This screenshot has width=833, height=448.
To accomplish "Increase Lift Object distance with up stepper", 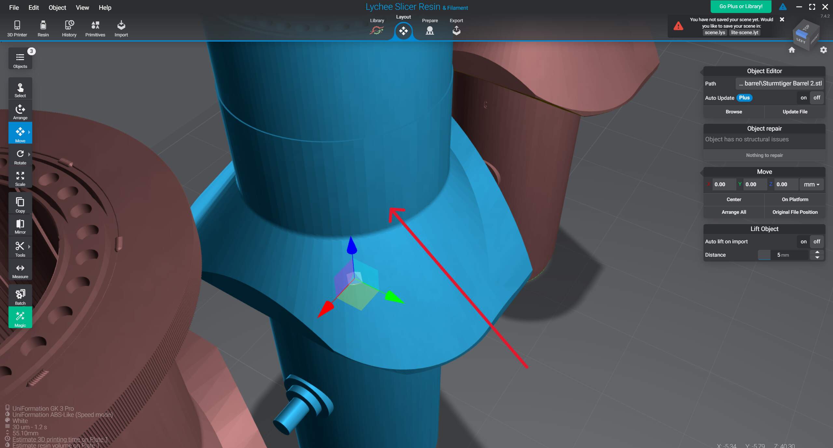I will point(817,252).
